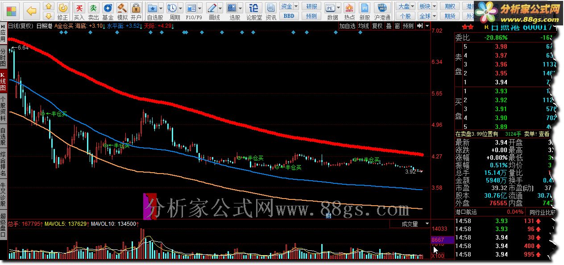
Task: Click the expand arrow icon above 应用 tab
Action: point(3,25)
